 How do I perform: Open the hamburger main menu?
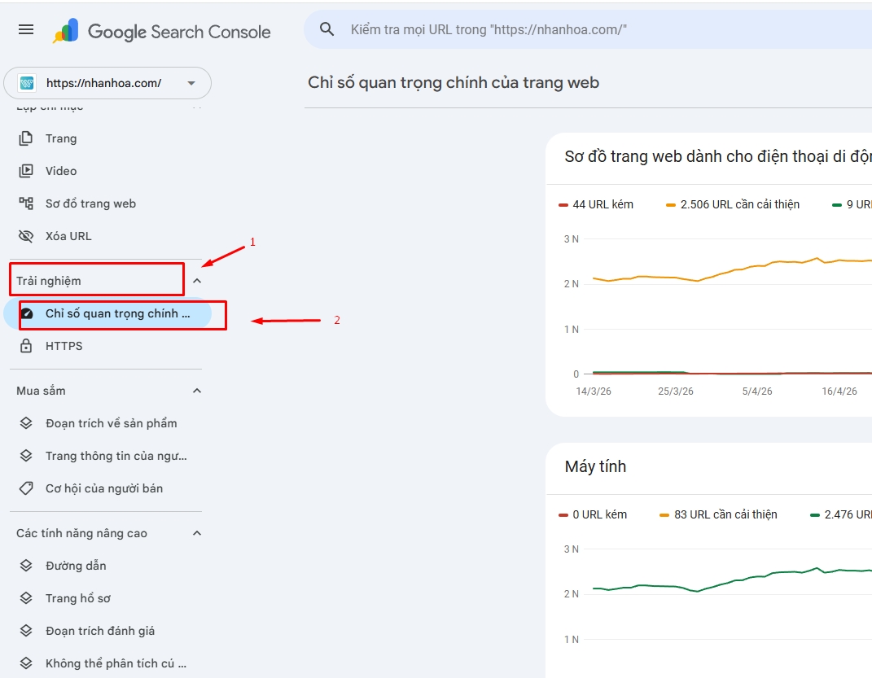tap(26, 29)
